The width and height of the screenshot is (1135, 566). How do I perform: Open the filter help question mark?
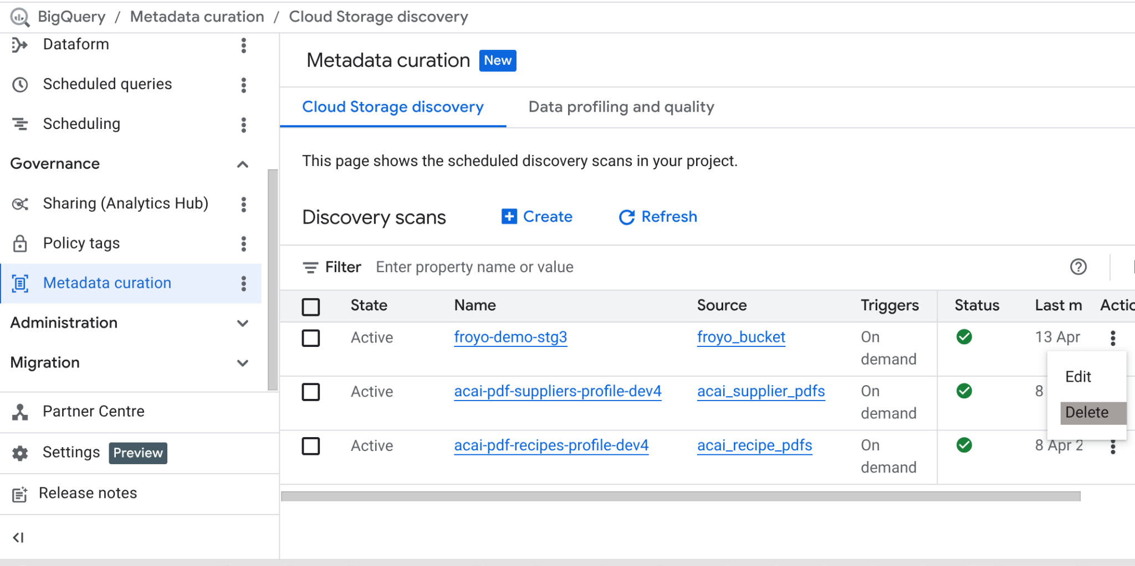tap(1078, 267)
